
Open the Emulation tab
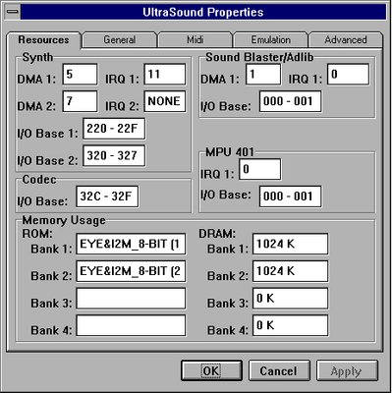(x=270, y=40)
